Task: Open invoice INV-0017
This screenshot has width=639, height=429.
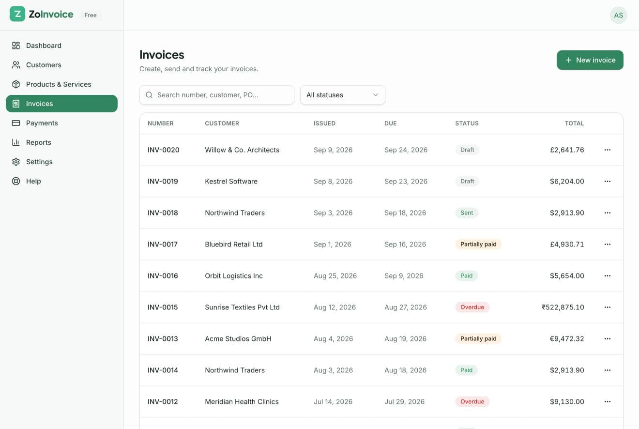Action: pos(163,245)
